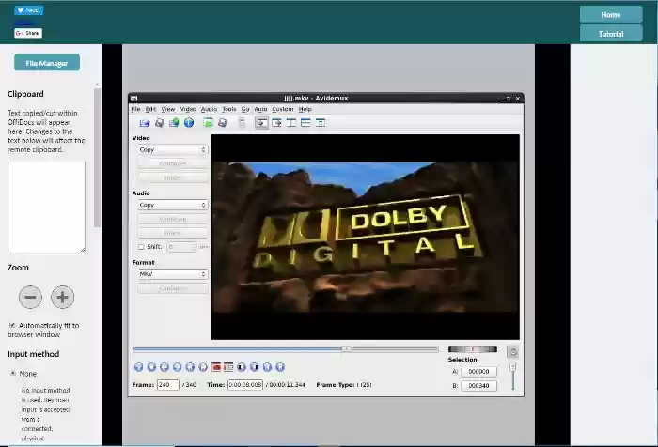This screenshot has width=658, height=447.
Task: Open the Edit menu
Action: pos(150,109)
